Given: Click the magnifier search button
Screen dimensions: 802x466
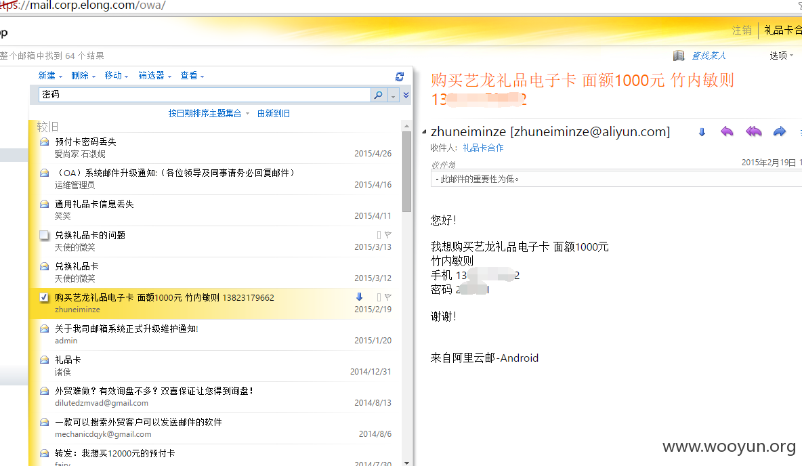Looking at the screenshot, I should pos(378,95).
